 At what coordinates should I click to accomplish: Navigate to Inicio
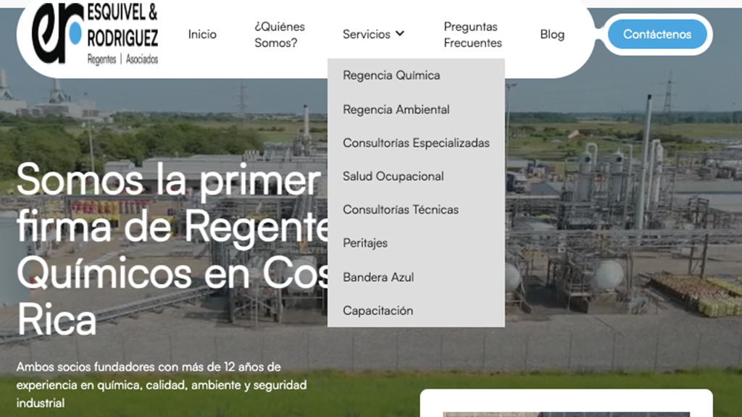click(202, 33)
